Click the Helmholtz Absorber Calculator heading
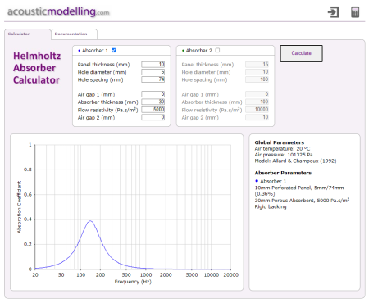The width and height of the screenshot is (369, 303). click(37, 68)
